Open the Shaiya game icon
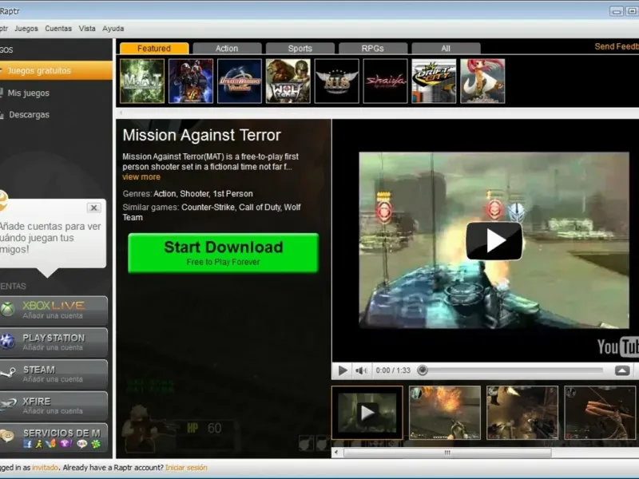This screenshot has height=479, width=639. click(x=385, y=81)
